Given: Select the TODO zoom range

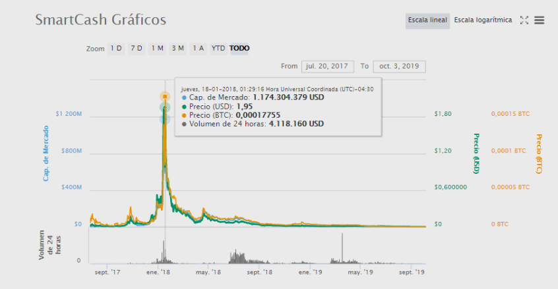Looking at the screenshot, I should (239, 48).
